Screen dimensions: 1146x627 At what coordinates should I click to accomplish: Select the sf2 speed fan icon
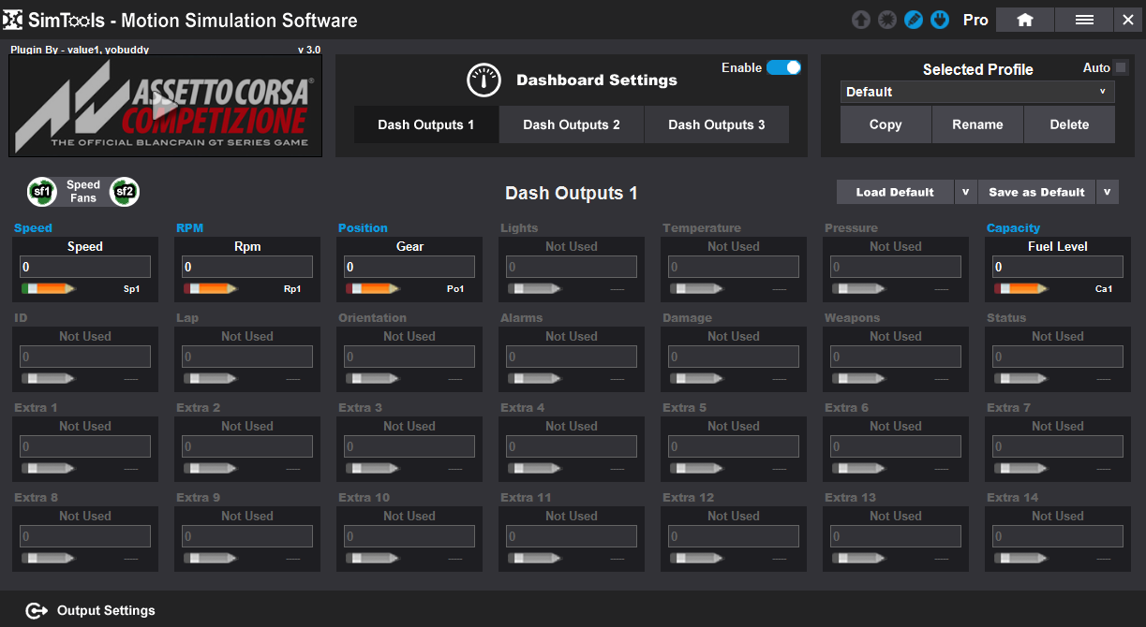click(125, 192)
